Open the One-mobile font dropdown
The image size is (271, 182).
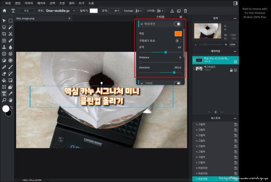pyautogui.click(x=60, y=11)
